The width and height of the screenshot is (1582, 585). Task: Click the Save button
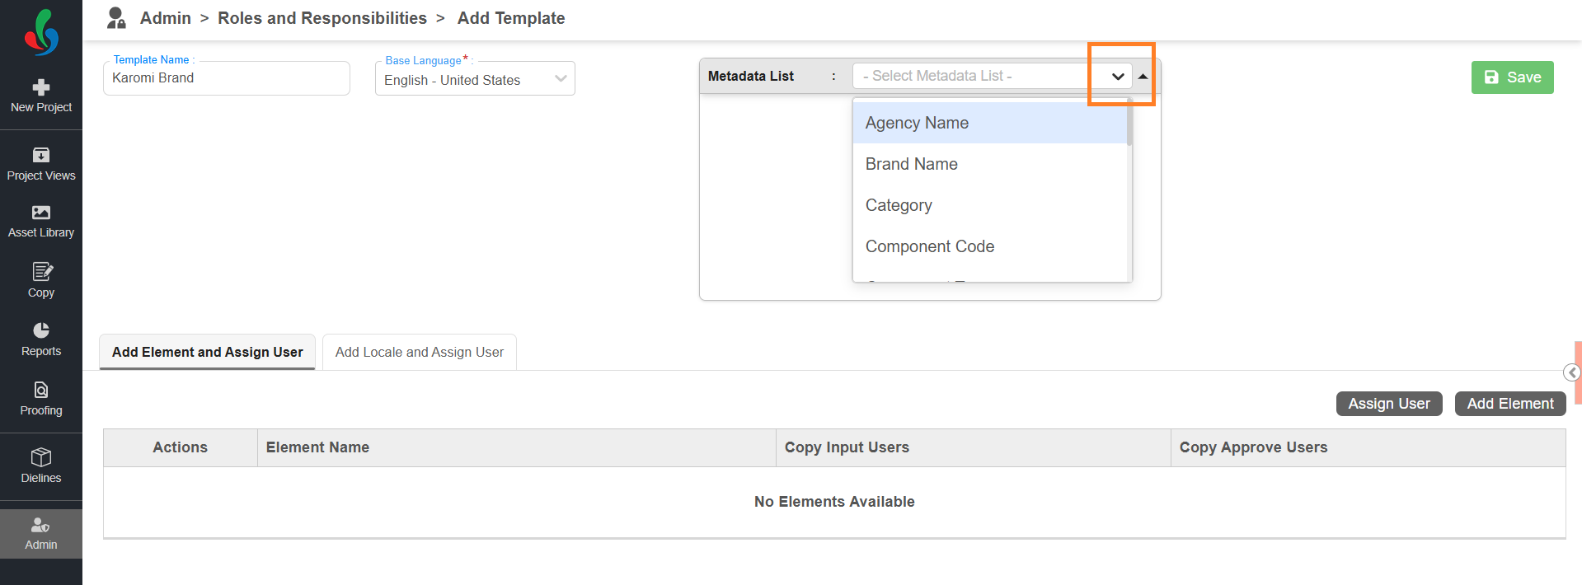pyautogui.click(x=1512, y=77)
